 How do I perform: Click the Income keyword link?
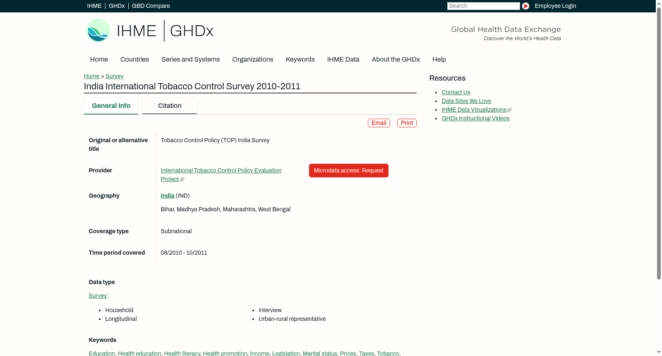pos(259,353)
